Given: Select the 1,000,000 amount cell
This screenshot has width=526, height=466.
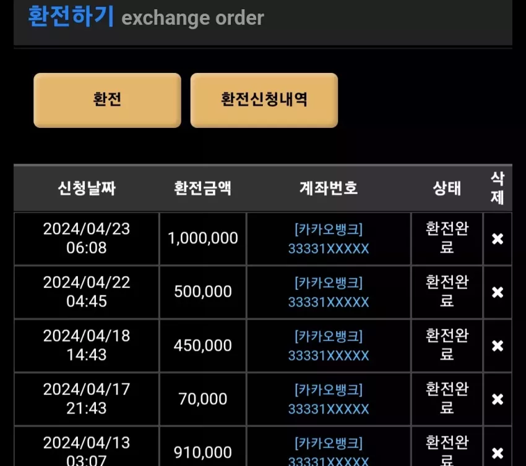Looking at the screenshot, I should click(202, 239).
